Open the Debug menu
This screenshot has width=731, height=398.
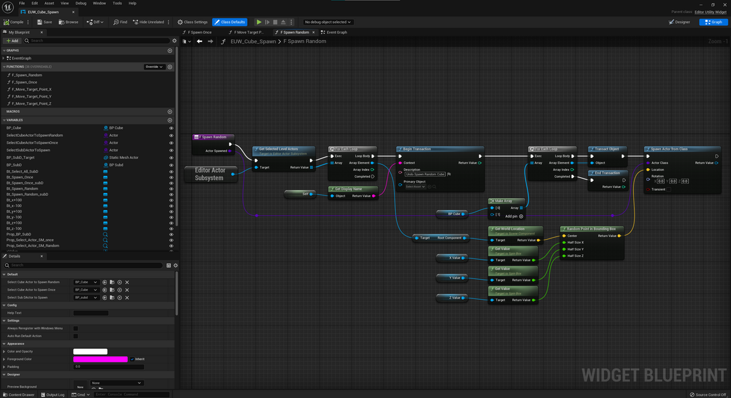point(80,3)
